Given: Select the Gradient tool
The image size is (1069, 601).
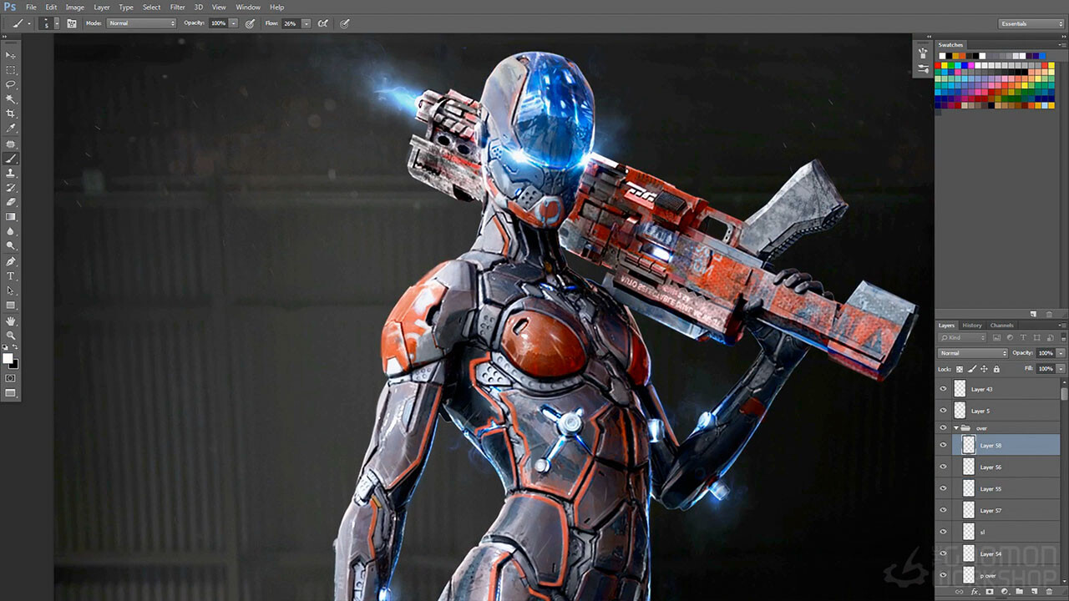Looking at the screenshot, I should (x=11, y=217).
